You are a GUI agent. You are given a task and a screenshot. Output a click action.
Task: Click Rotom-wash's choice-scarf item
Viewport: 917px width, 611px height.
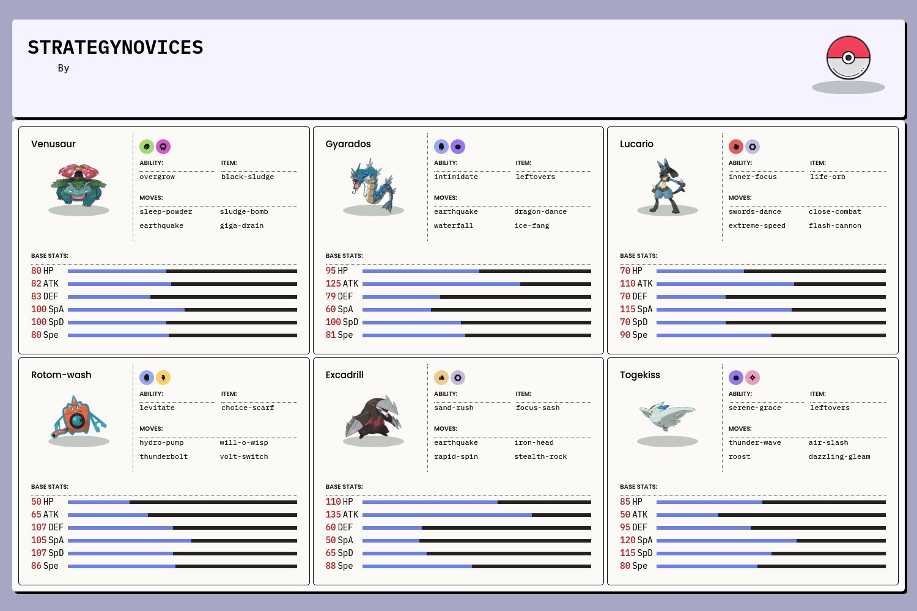(248, 408)
